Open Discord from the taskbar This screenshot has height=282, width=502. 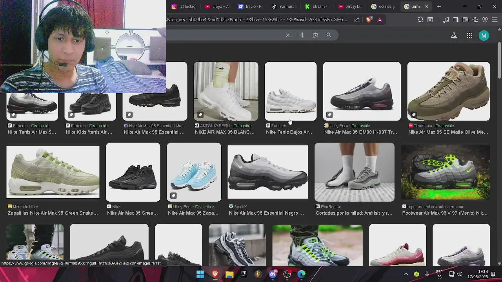pos(273,274)
